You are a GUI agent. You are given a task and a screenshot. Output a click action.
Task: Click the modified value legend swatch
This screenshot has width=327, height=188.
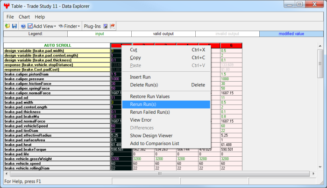pyautogui.click(x=291, y=34)
